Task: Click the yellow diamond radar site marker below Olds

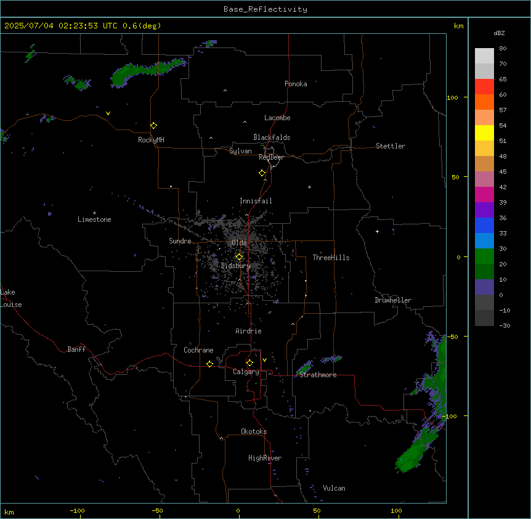Action: point(239,257)
